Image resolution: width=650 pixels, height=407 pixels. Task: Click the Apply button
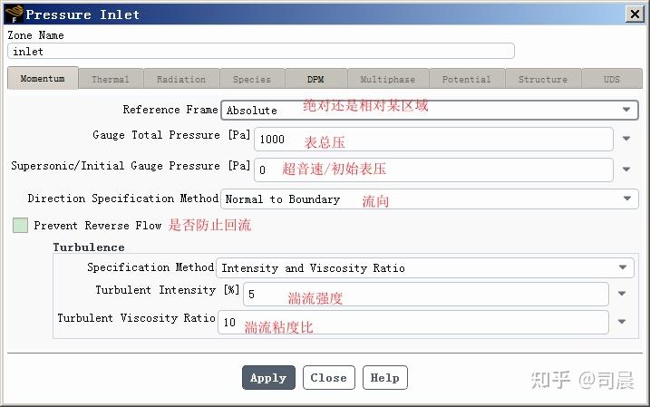point(268,378)
